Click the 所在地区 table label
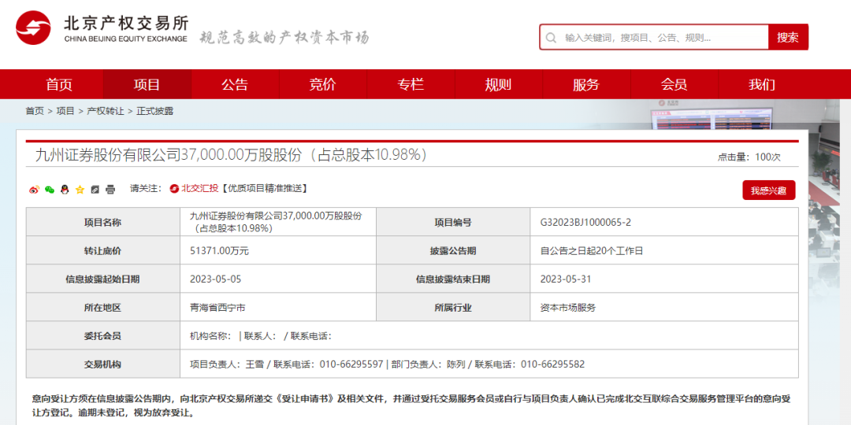This screenshot has width=851, height=425. [x=102, y=308]
